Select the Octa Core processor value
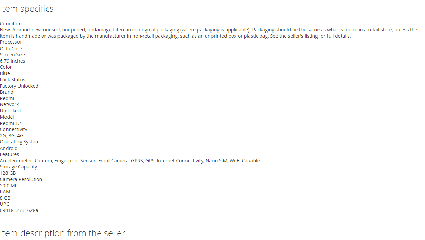This screenshot has width=425, height=240. pyautogui.click(x=11, y=49)
